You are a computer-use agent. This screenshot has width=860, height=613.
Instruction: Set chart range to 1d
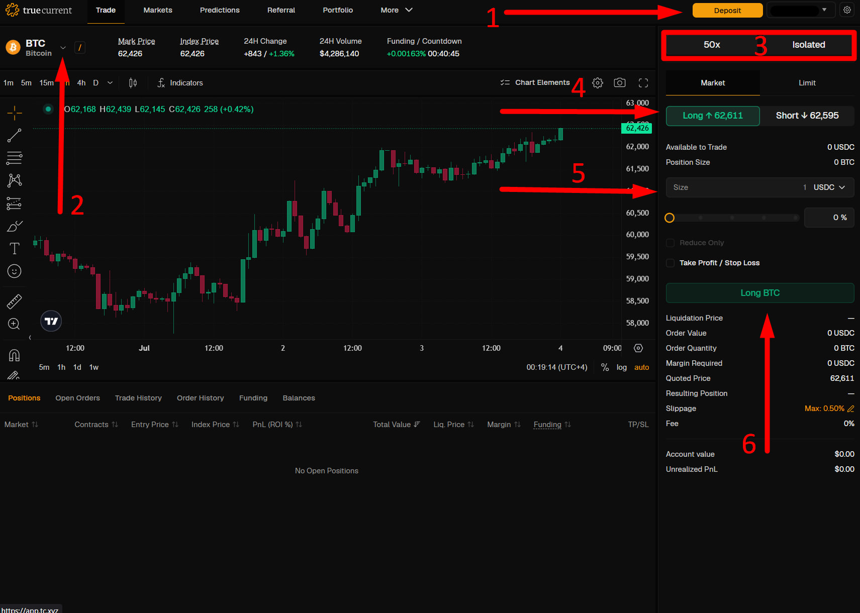(77, 367)
